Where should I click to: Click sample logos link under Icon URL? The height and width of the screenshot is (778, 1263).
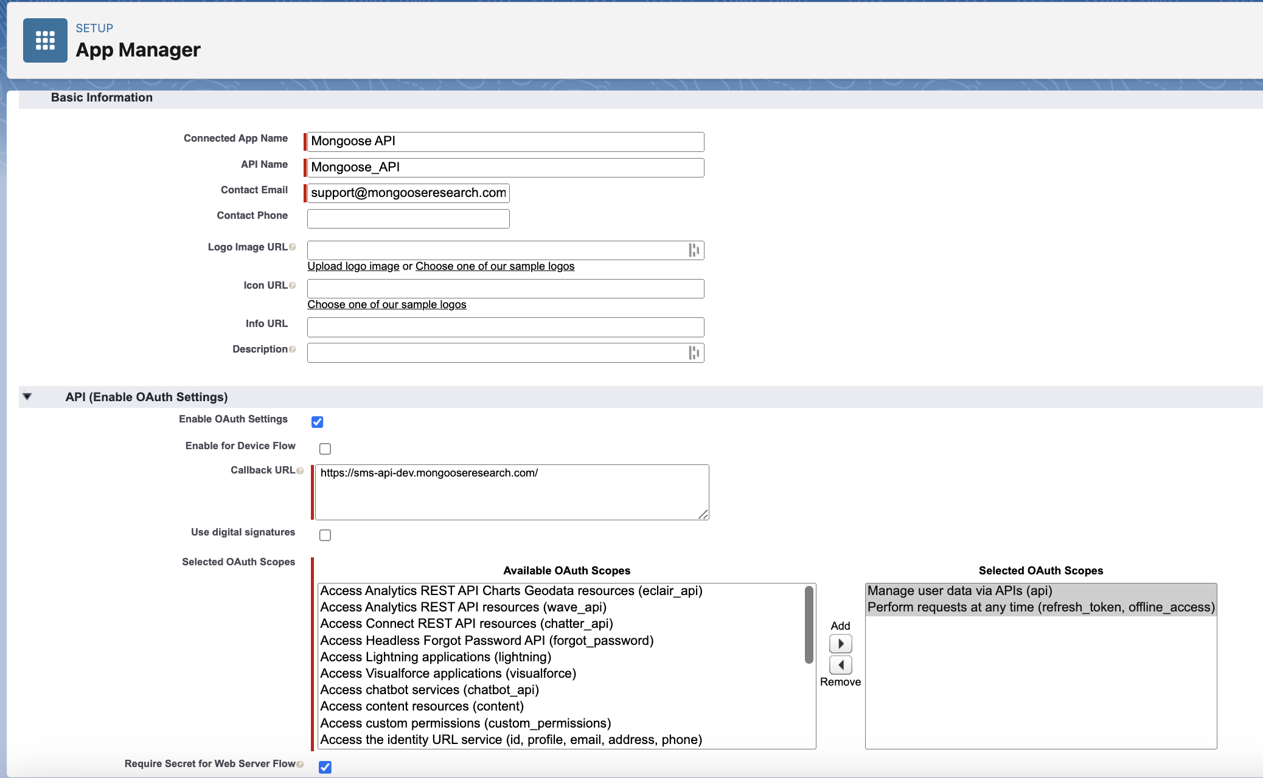386,305
